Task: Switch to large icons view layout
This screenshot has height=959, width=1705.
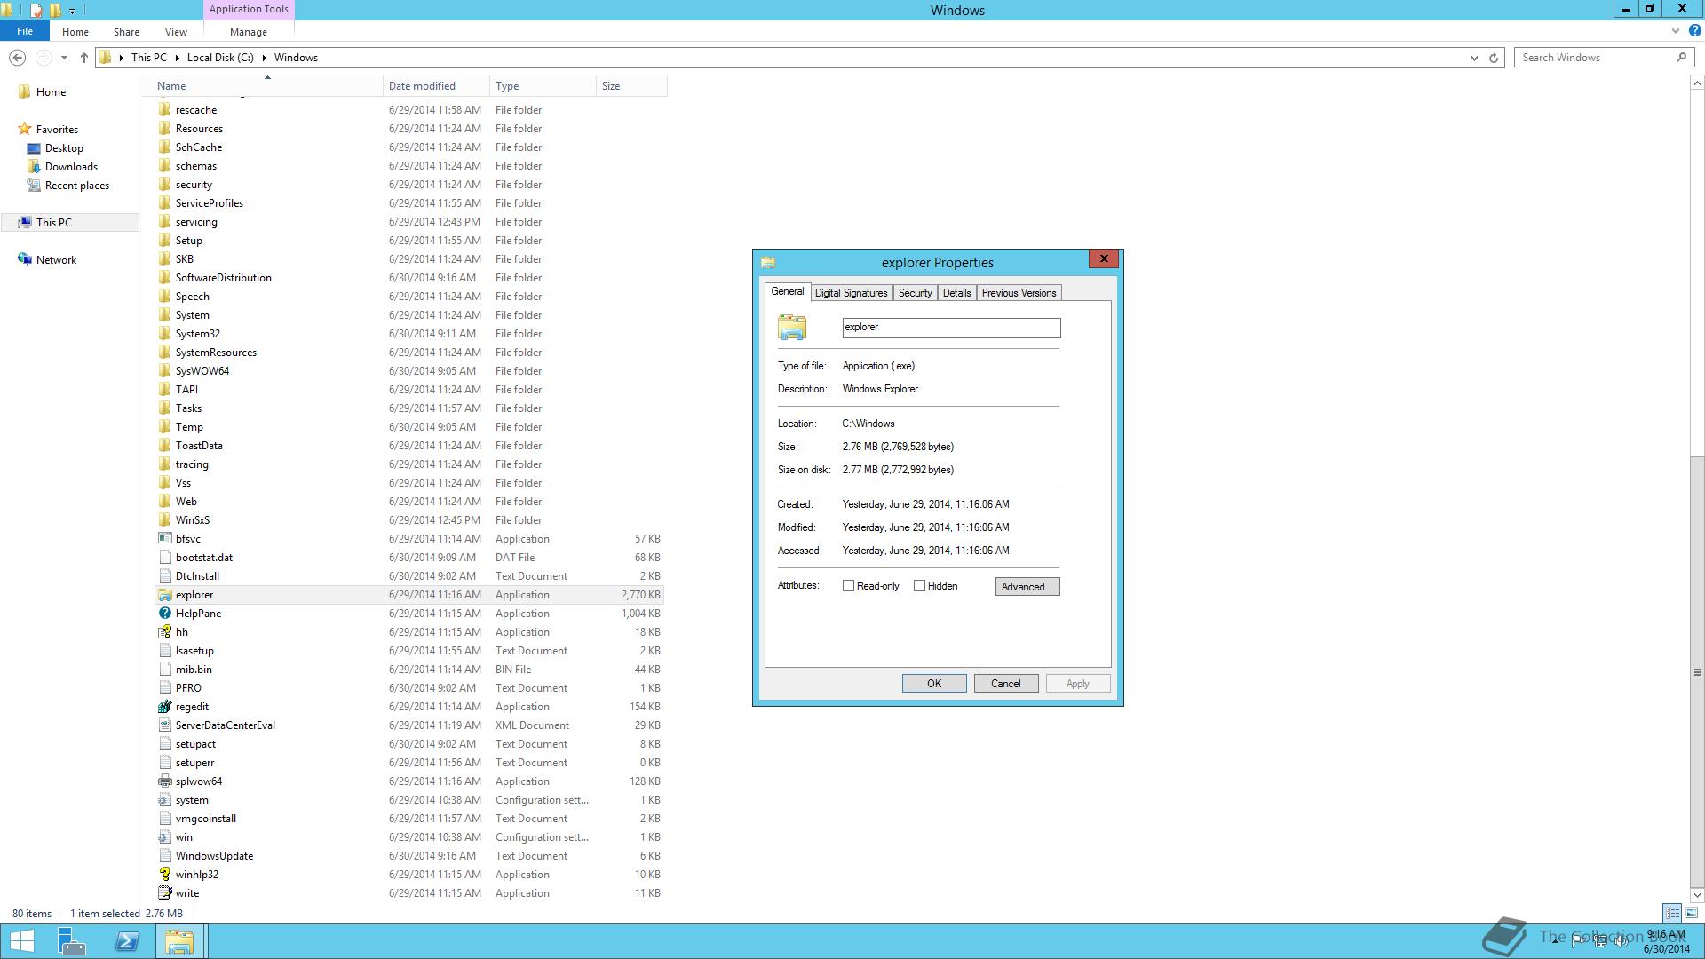Action: point(1692,913)
